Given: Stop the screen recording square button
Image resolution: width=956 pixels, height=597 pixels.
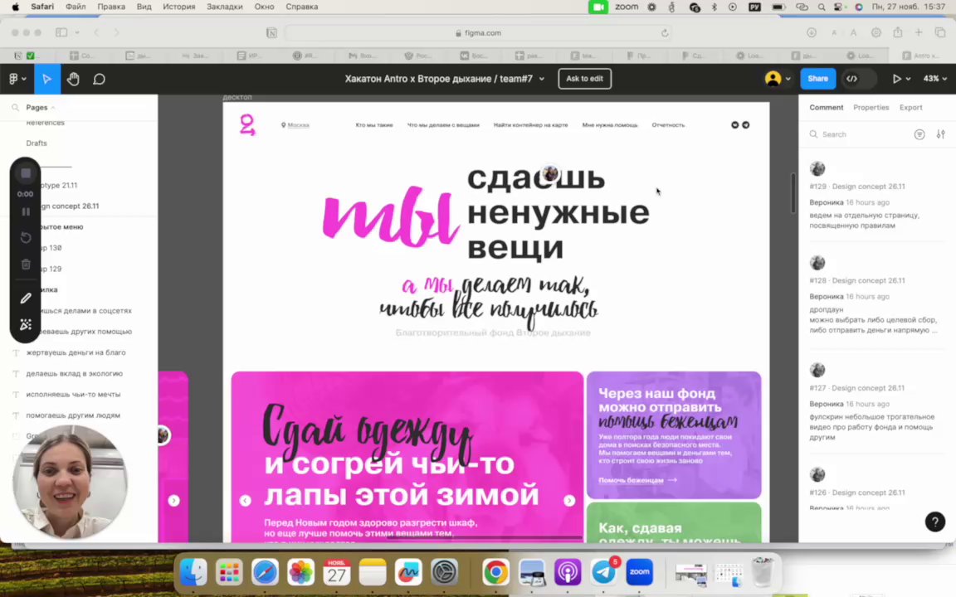Looking at the screenshot, I should [x=26, y=173].
